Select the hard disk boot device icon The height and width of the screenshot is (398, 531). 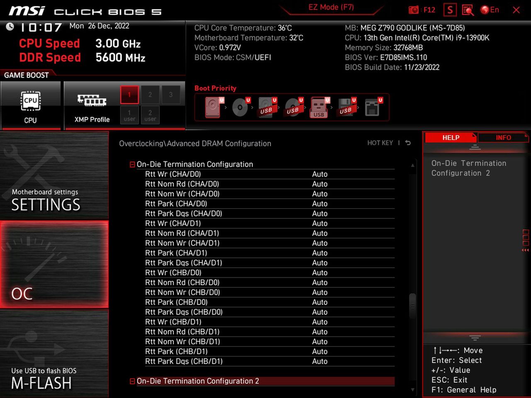tap(213, 107)
